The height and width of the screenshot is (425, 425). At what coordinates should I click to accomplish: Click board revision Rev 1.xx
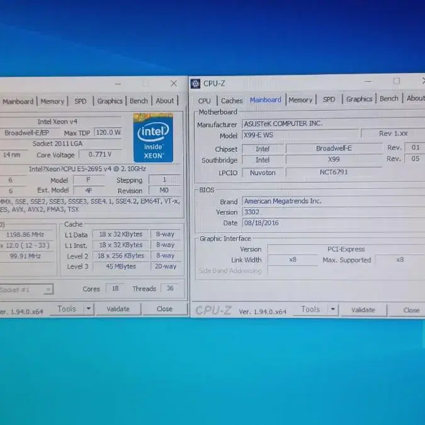393,133
